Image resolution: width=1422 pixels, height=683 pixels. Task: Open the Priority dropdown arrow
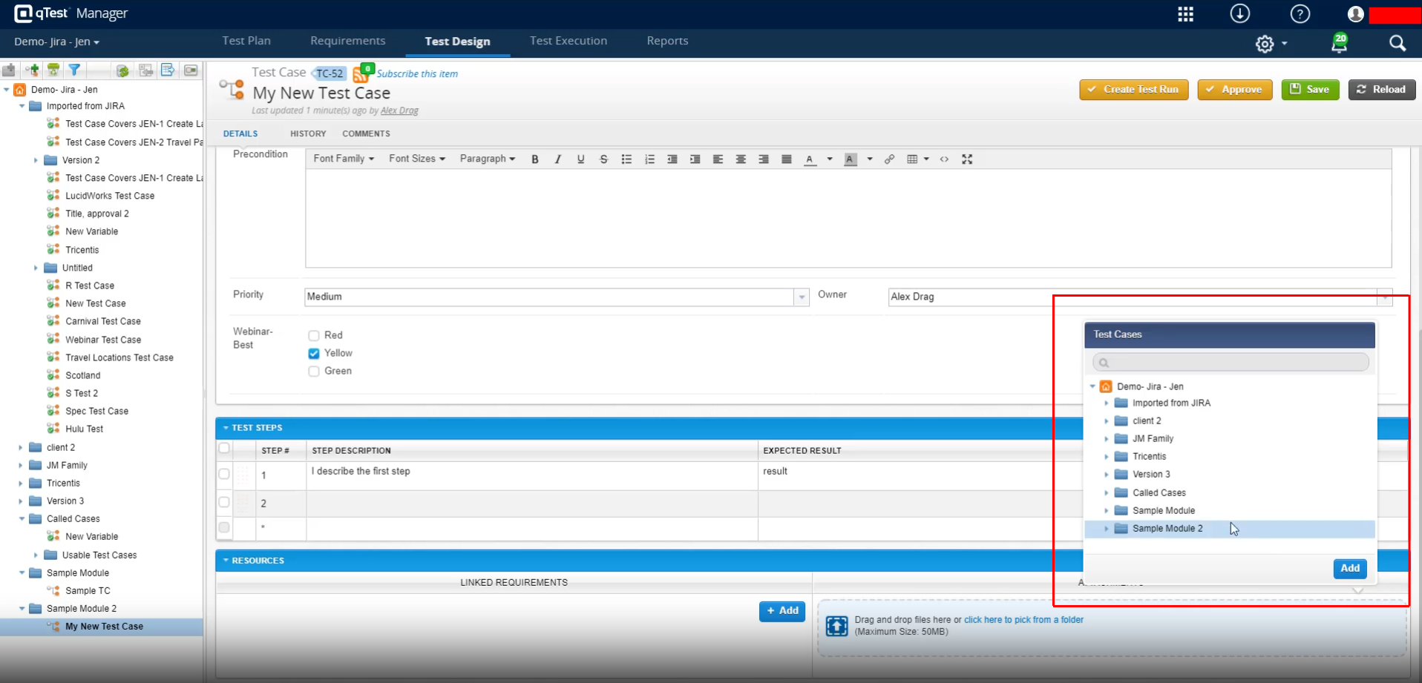pyautogui.click(x=802, y=297)
